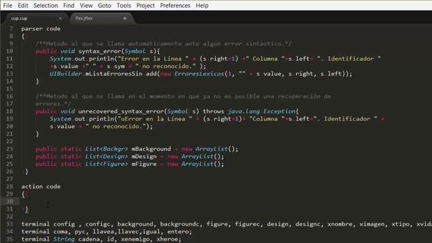The width and height of the screenshot is (432, 243).
Task: Click 'java.lang.Exception' on line 18
Action: 261,111
